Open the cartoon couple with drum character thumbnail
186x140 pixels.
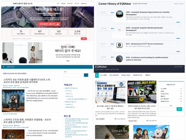click(x=151, y=132)
